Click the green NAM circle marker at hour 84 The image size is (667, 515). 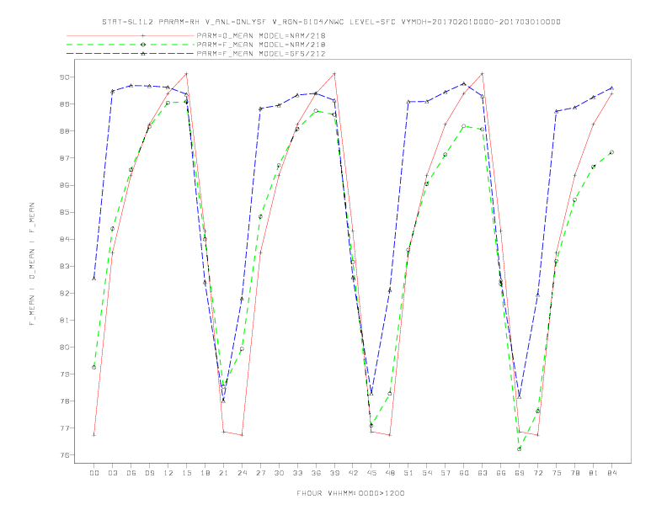click(611, 152)
